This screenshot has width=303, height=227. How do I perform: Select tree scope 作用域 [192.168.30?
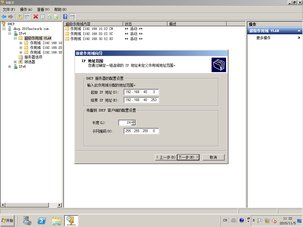click(46, 52)
